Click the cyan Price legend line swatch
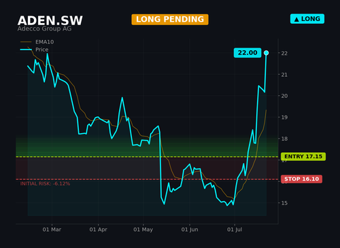 26,50
